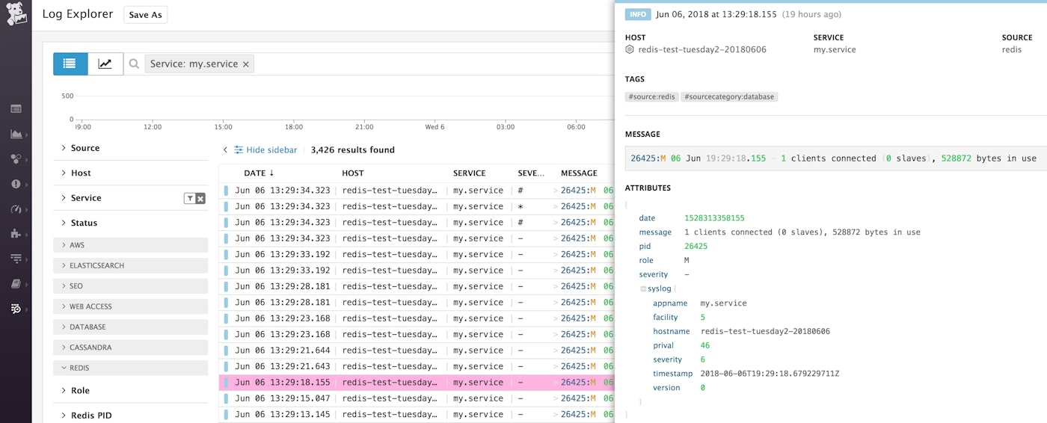
Task: Open the Notebooks icon in sidebar
Action: tap(16, 284)
